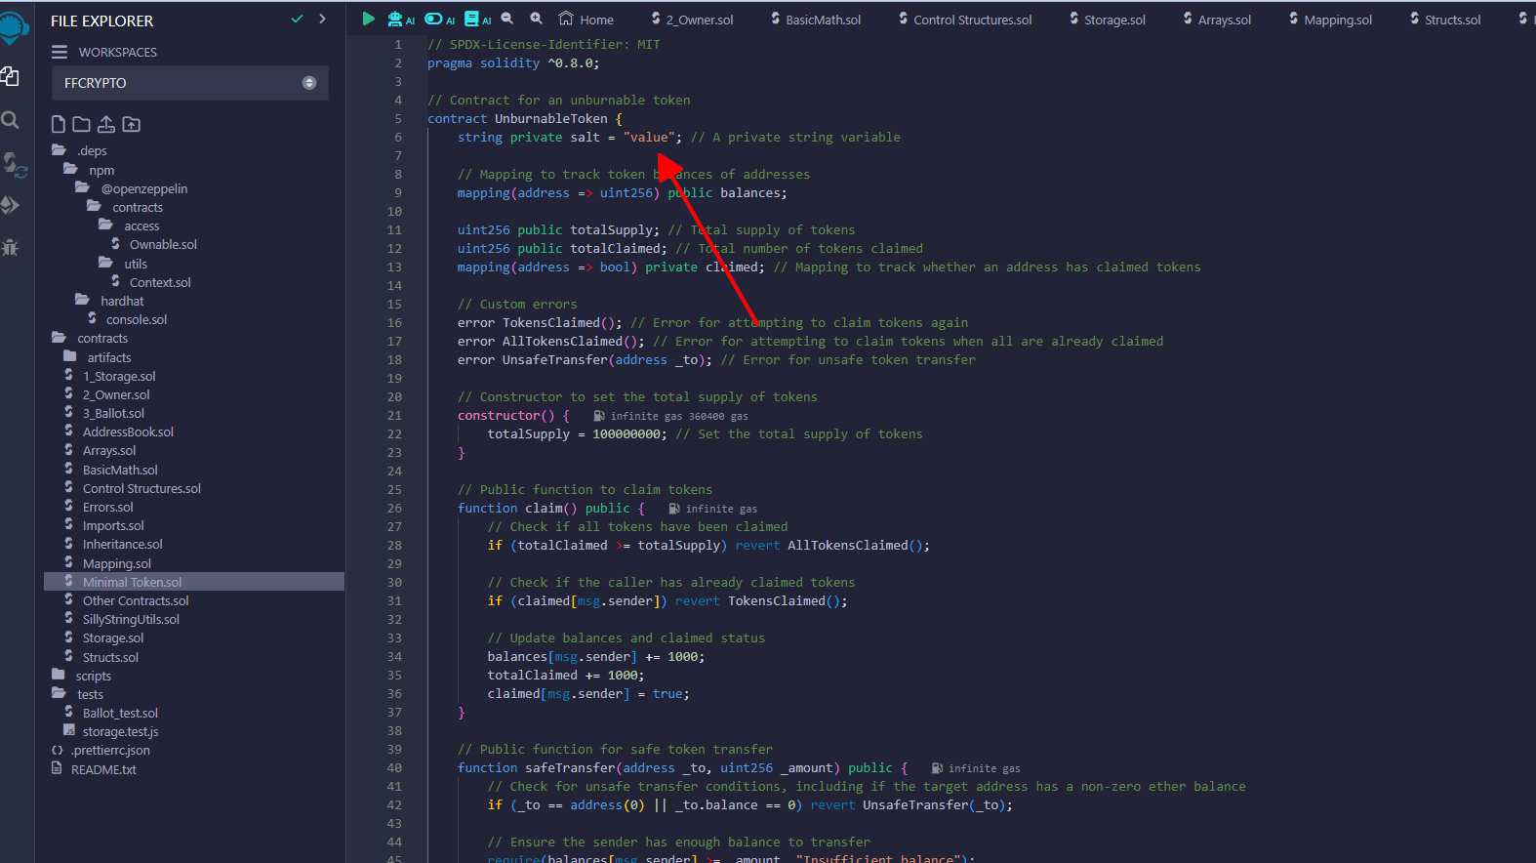Viewport: 1536px width, 863px height.
Task: Open Deploy & Run Transactions sidebar icon
Action: click(11, 205)
